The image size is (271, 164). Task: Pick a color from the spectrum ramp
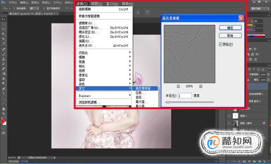coord(256,36)
